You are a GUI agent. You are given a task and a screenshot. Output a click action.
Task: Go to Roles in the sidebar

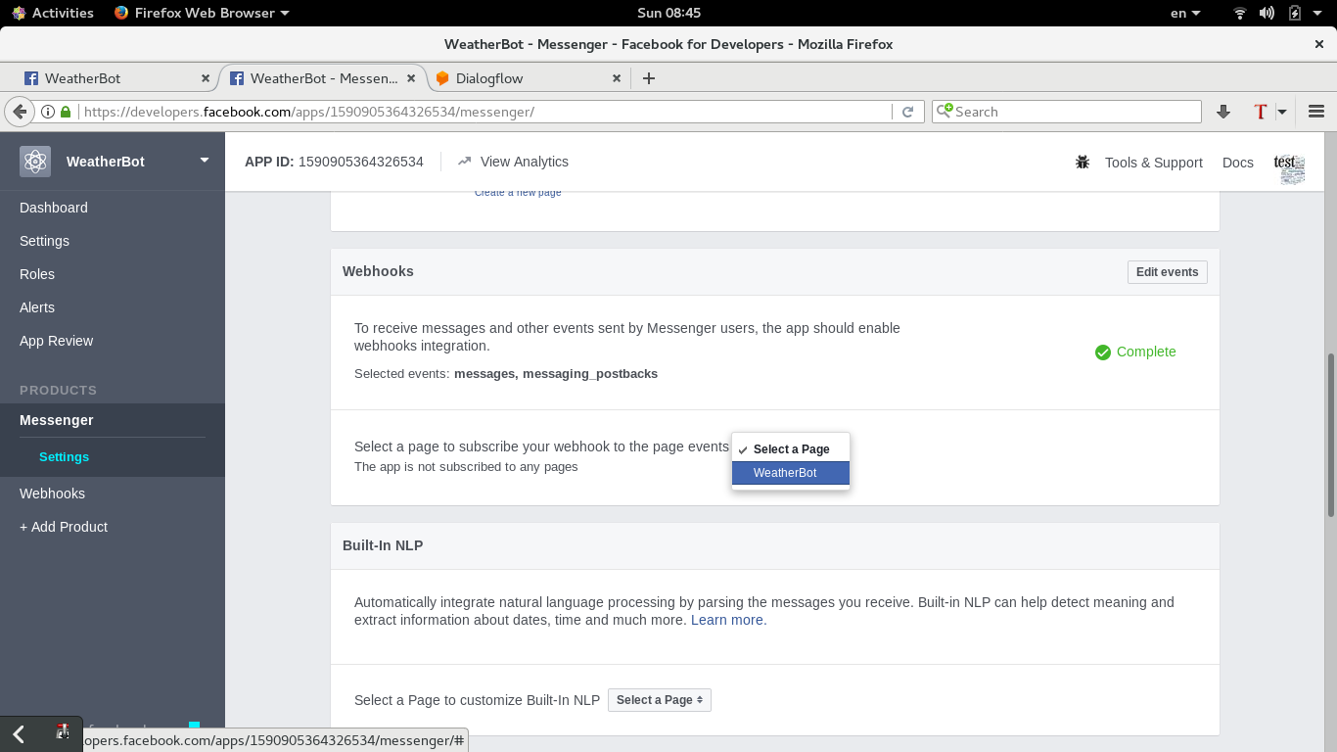37,274
